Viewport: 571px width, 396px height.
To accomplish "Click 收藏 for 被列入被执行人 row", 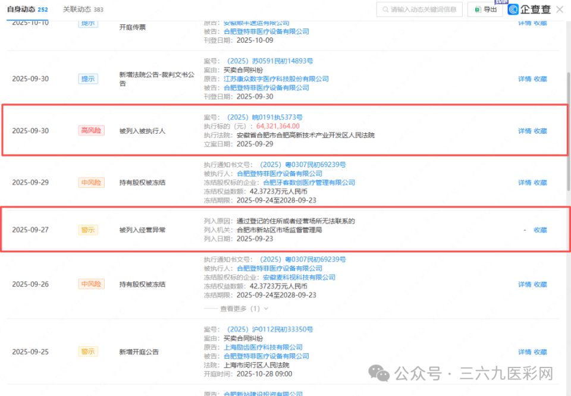I will click(541, 131).
